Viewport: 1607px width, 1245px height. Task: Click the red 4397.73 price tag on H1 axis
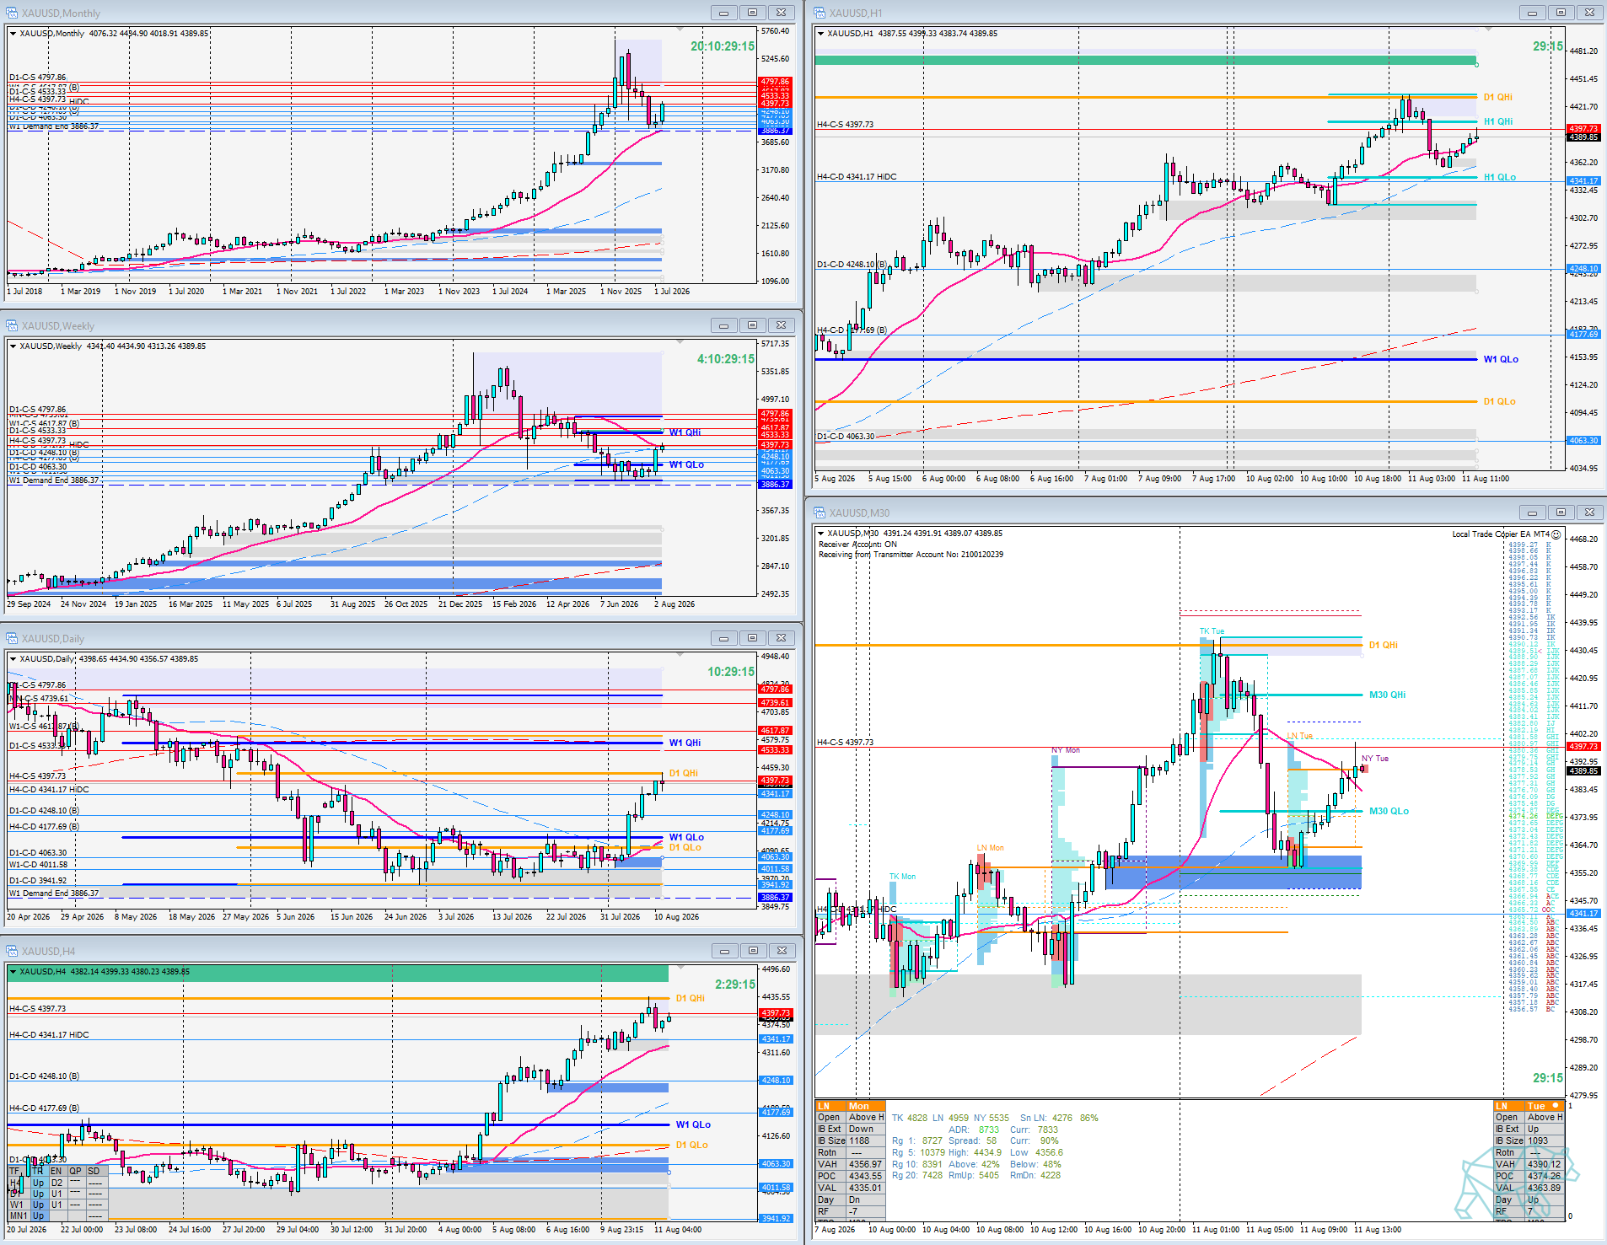[x=1583, y=129]
